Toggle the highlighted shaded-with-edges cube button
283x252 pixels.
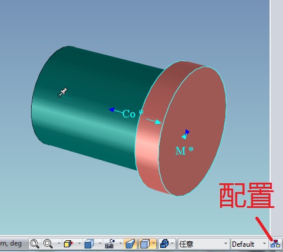click(145, 244)
